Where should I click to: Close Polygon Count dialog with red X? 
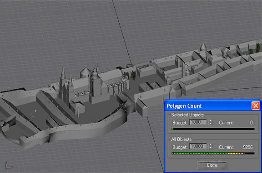click(x=256, y=106)
